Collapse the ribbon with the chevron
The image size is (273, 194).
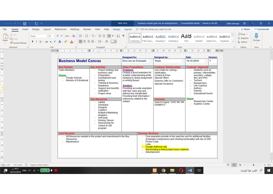click(x=270, y=47)
